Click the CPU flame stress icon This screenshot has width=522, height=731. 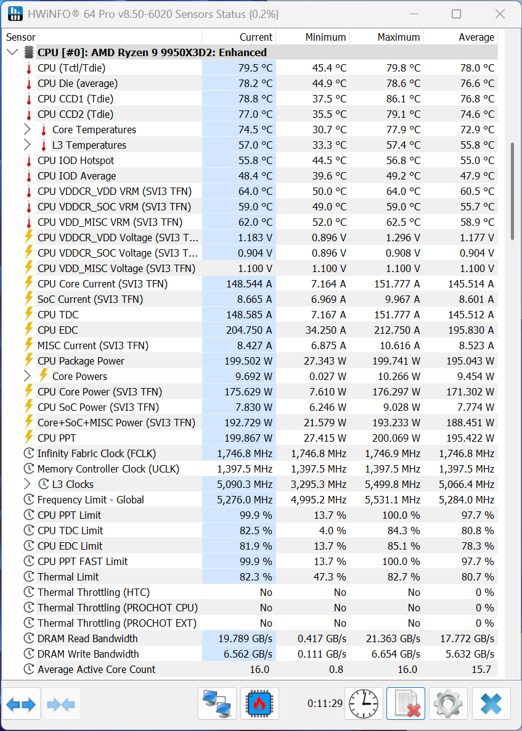pos(260,704)
